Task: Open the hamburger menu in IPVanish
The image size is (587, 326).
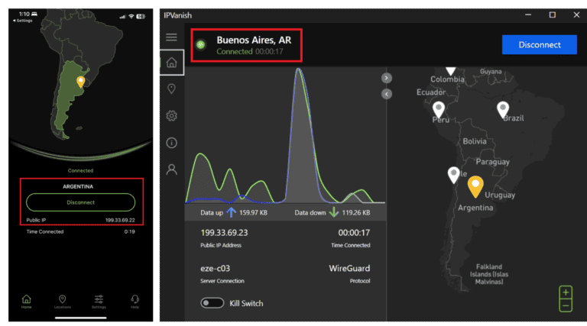Action: 171,37
